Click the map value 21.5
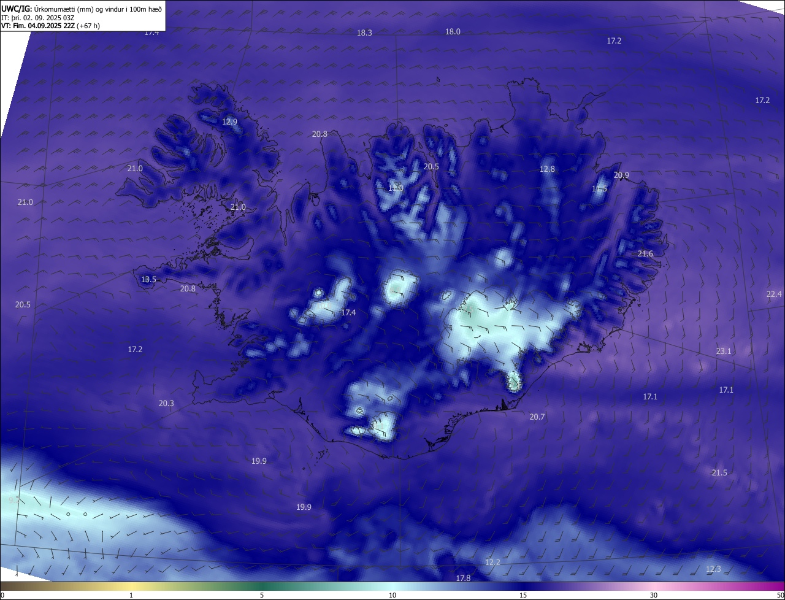Screen dimensions: 785x600 click(719, 472)
